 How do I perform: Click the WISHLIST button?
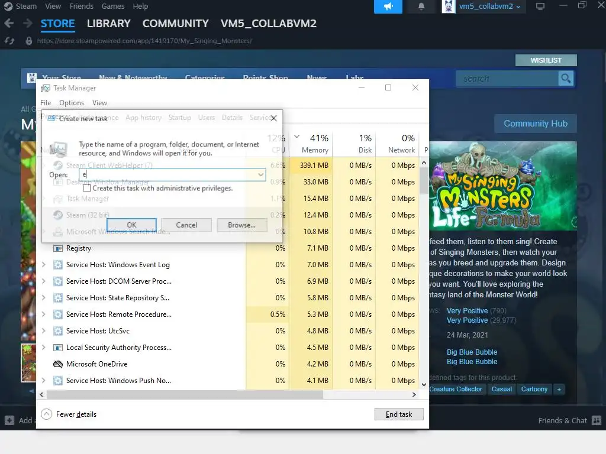[546, 60]
